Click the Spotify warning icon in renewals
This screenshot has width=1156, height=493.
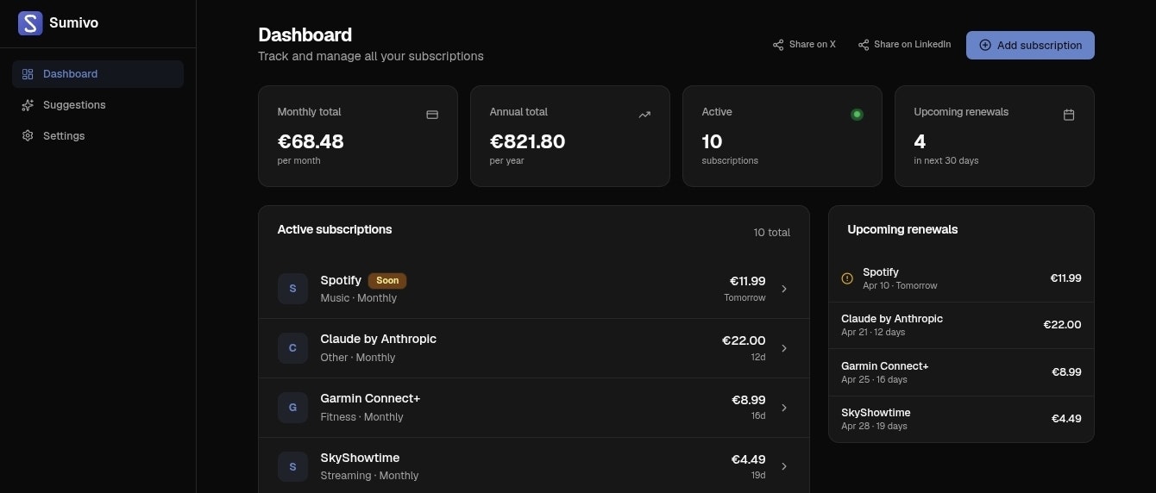[x=847, y=278]
